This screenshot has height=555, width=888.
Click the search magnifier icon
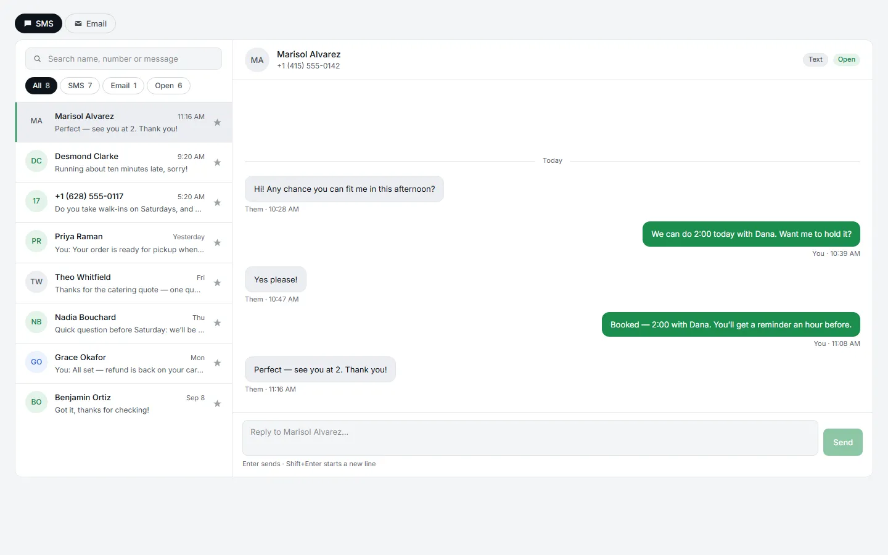click(x=38, y=59)
